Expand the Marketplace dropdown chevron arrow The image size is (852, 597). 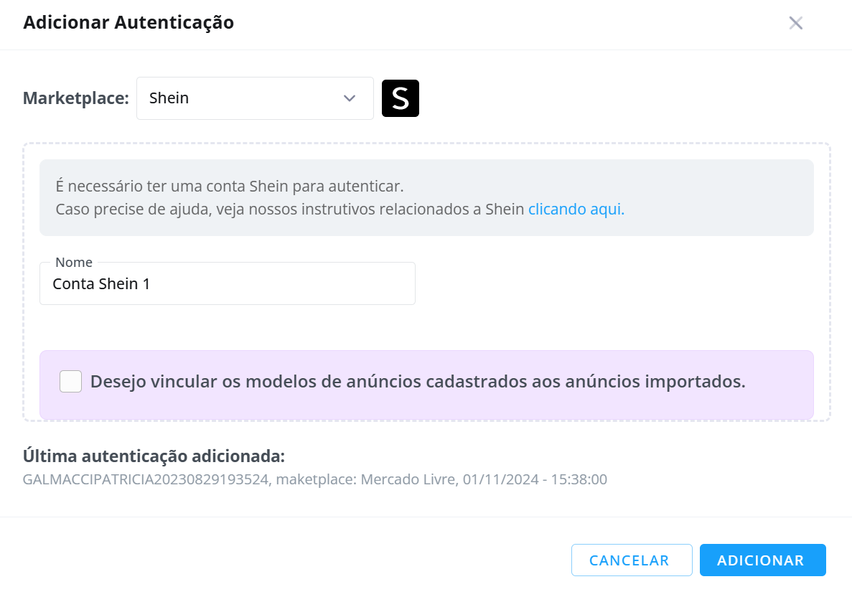click(350, 98)
